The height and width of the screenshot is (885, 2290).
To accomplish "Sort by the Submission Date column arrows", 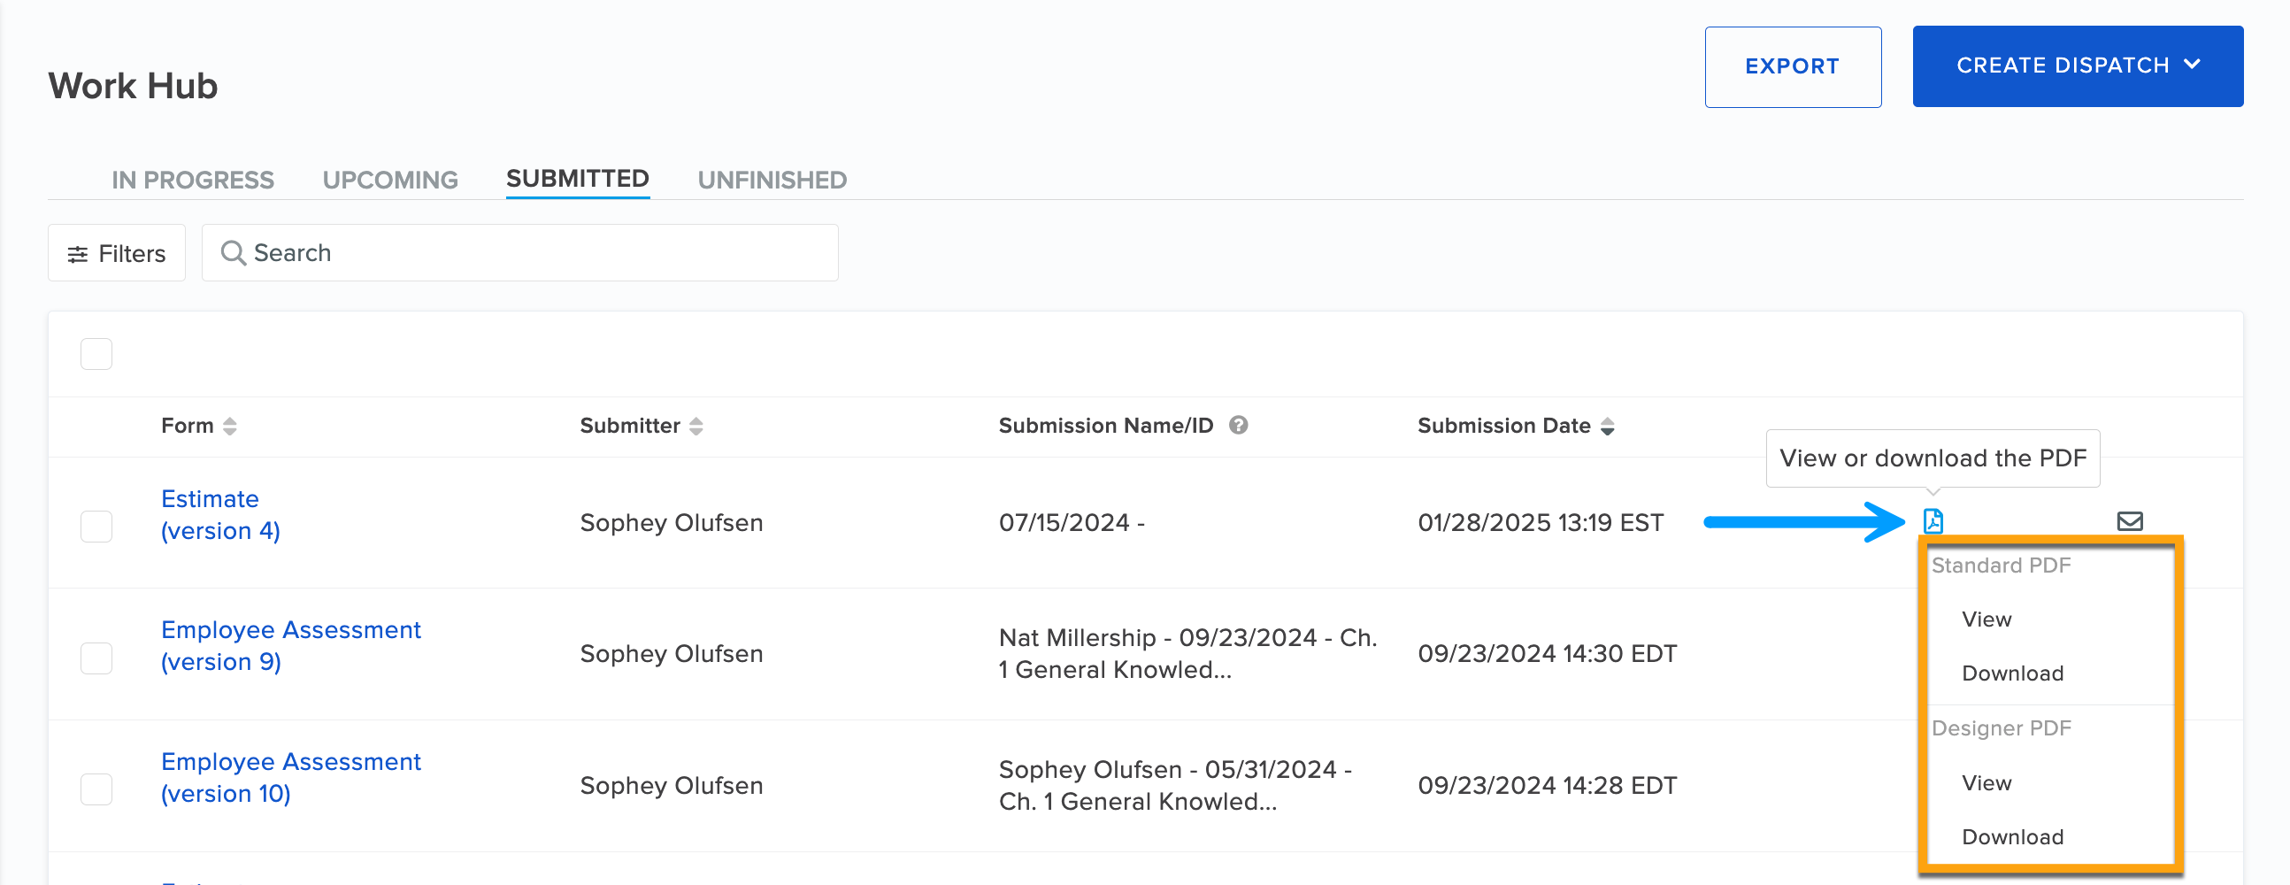I will 1607,426.
